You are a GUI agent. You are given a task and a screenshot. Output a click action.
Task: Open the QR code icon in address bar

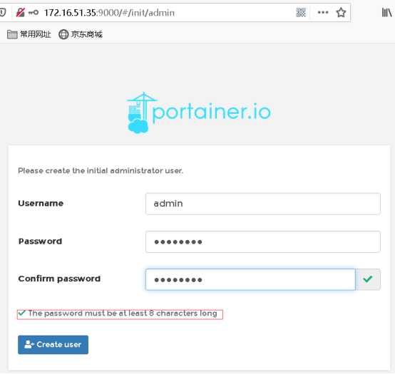tap(301, 12)
